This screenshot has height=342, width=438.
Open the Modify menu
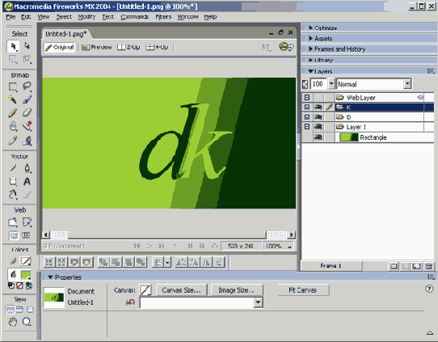86,17
